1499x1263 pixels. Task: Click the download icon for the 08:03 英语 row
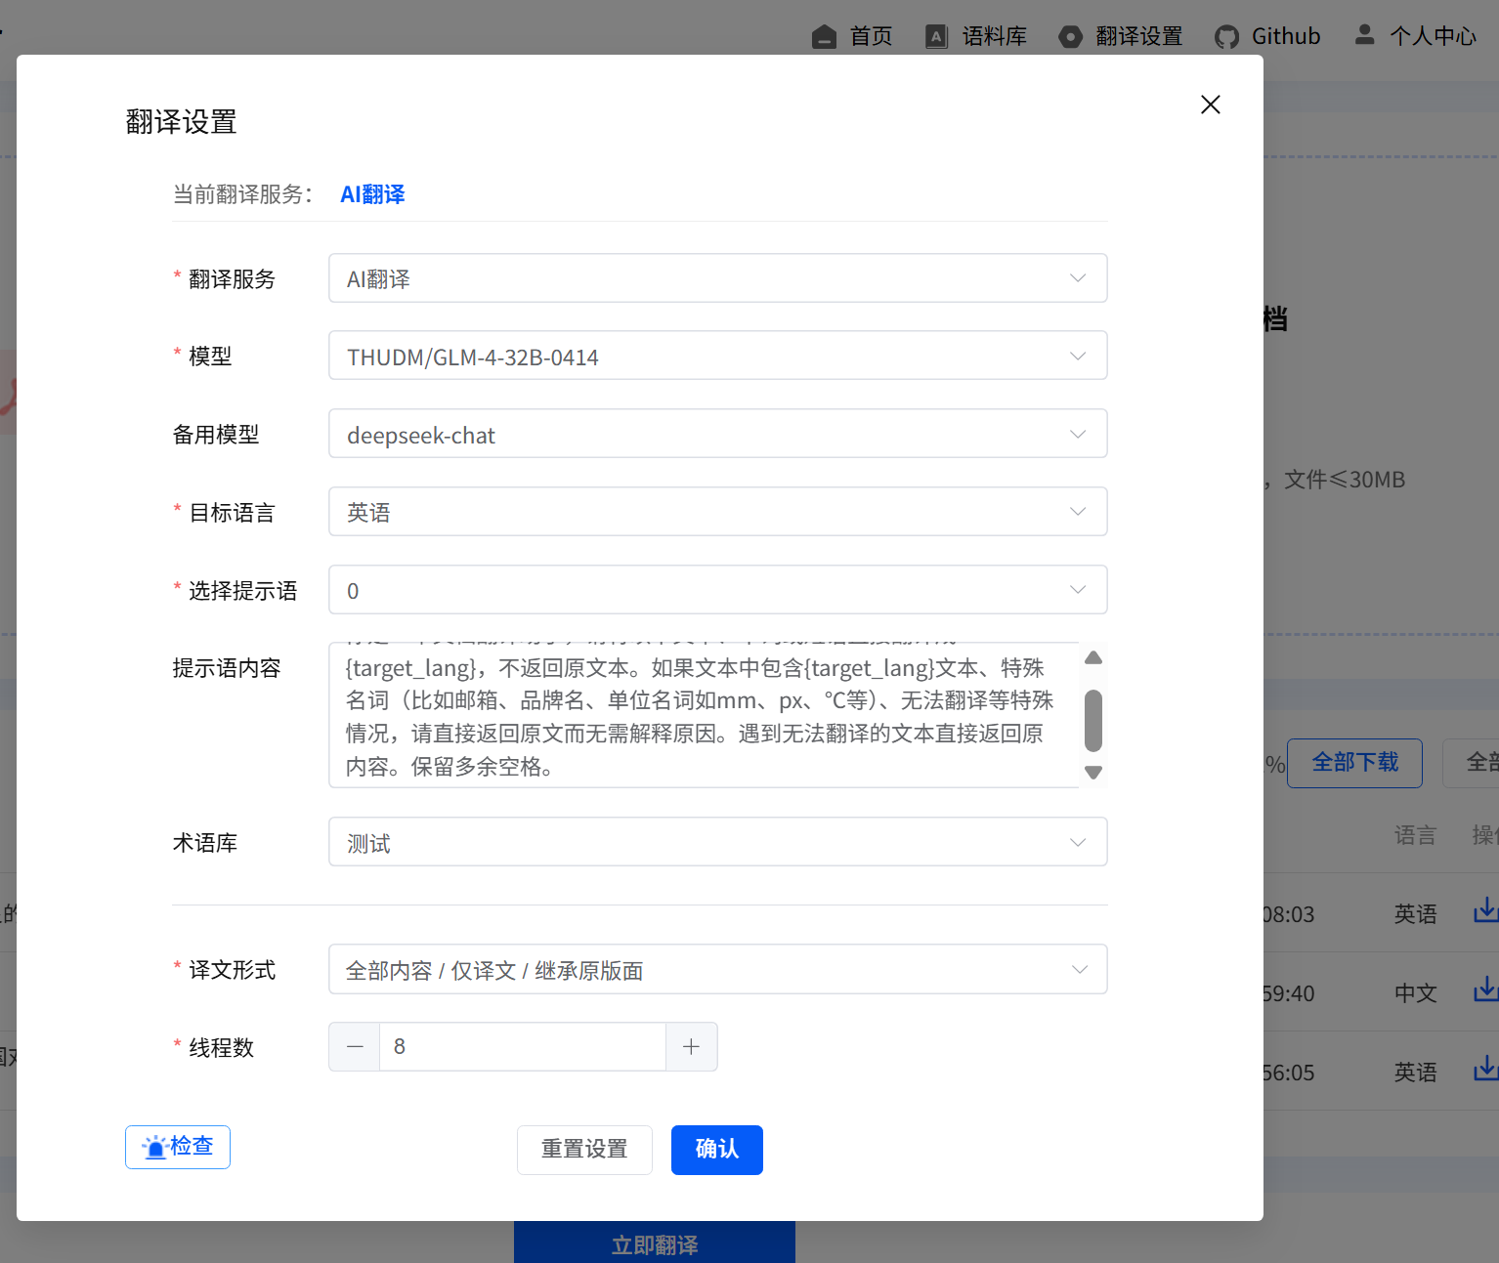1486,909
